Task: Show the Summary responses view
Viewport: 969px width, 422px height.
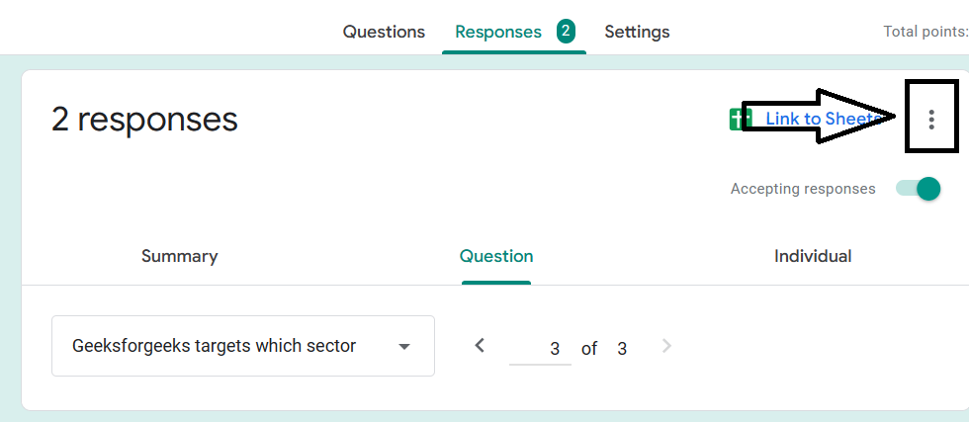Action: pos(179,256)
